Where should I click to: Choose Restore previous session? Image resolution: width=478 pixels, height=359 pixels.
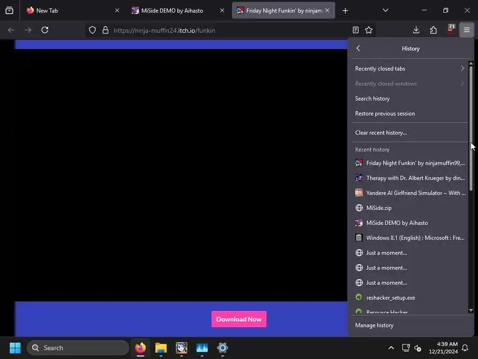pyautogui.click(x=409, y=114)
